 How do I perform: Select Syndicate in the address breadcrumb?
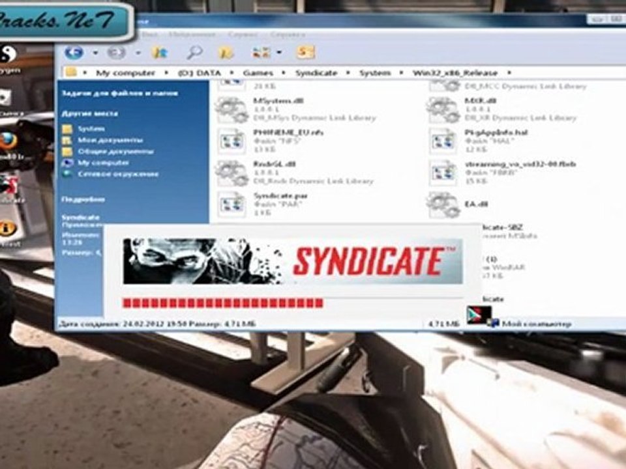pyautogui.click(x=316, y=73)
